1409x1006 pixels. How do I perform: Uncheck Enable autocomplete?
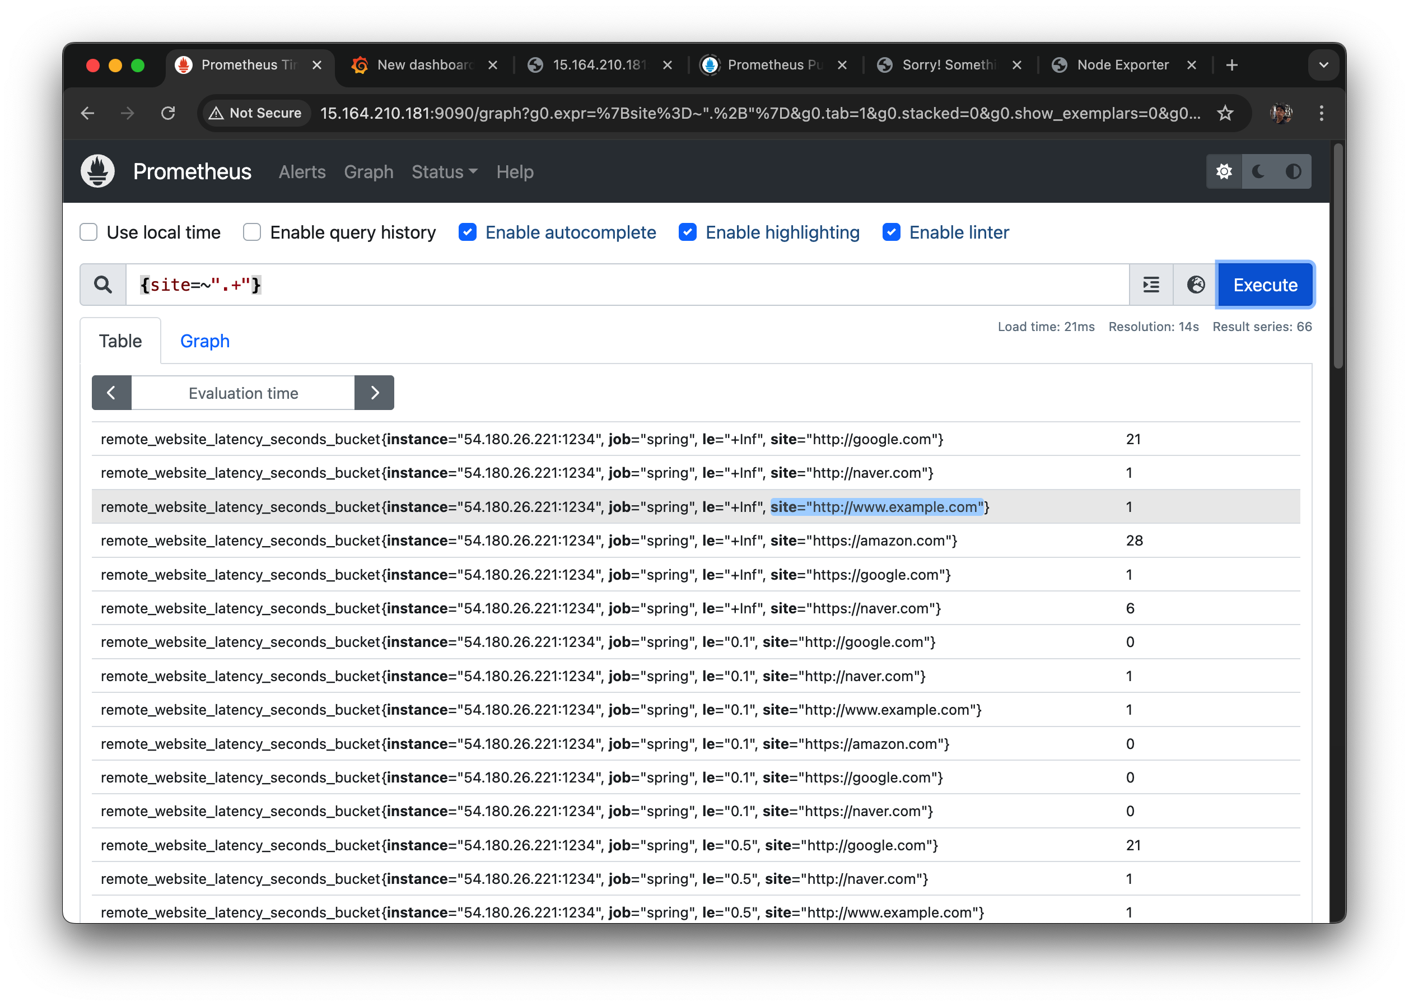pyautogui.click(x=468, y=232)
